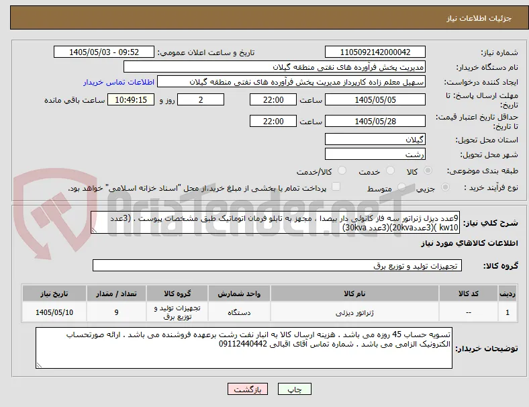Screen dimensions: 529x407
Task: Click the تعداد / مقدار column header
Action: point(116,293)
